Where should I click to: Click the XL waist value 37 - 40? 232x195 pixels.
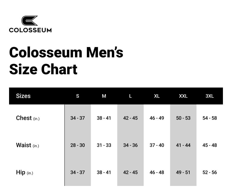click(157, 145)
